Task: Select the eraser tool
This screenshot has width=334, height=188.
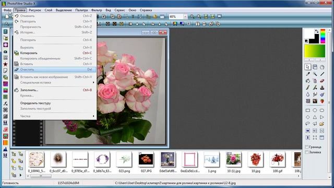Action: click(x=322, y=81)
